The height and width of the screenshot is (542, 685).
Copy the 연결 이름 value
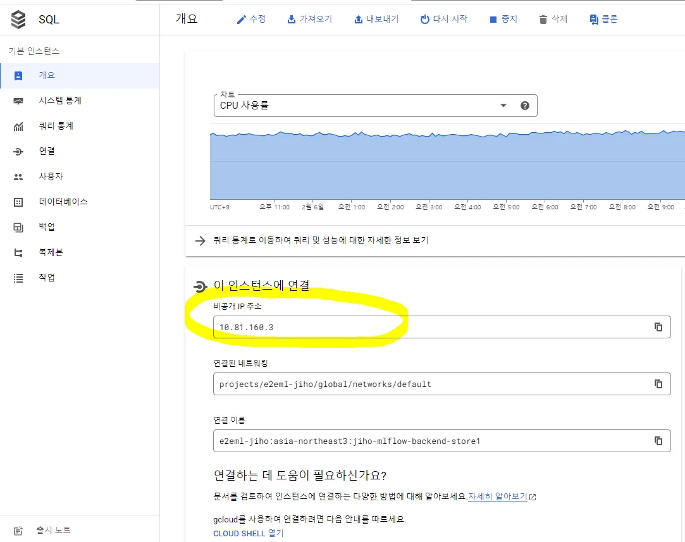[658, 441]
